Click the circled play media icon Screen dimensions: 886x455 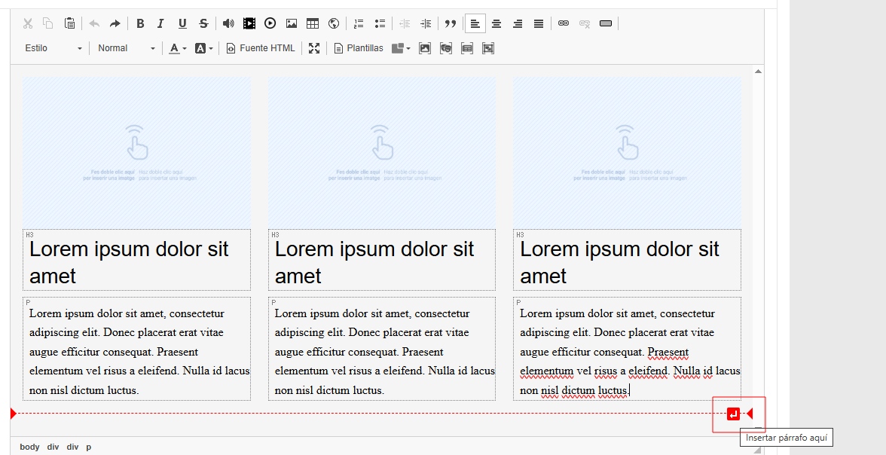tap(270, 24)
